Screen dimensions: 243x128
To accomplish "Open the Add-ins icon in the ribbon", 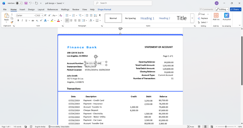I will 216,17.
